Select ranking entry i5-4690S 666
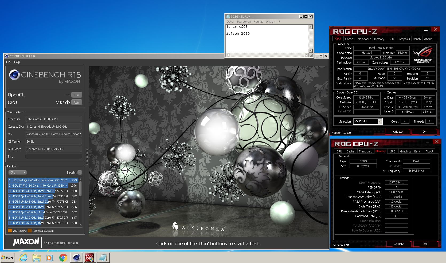The width and height of the screenshot is (446, 263). (x=43, y=207)
